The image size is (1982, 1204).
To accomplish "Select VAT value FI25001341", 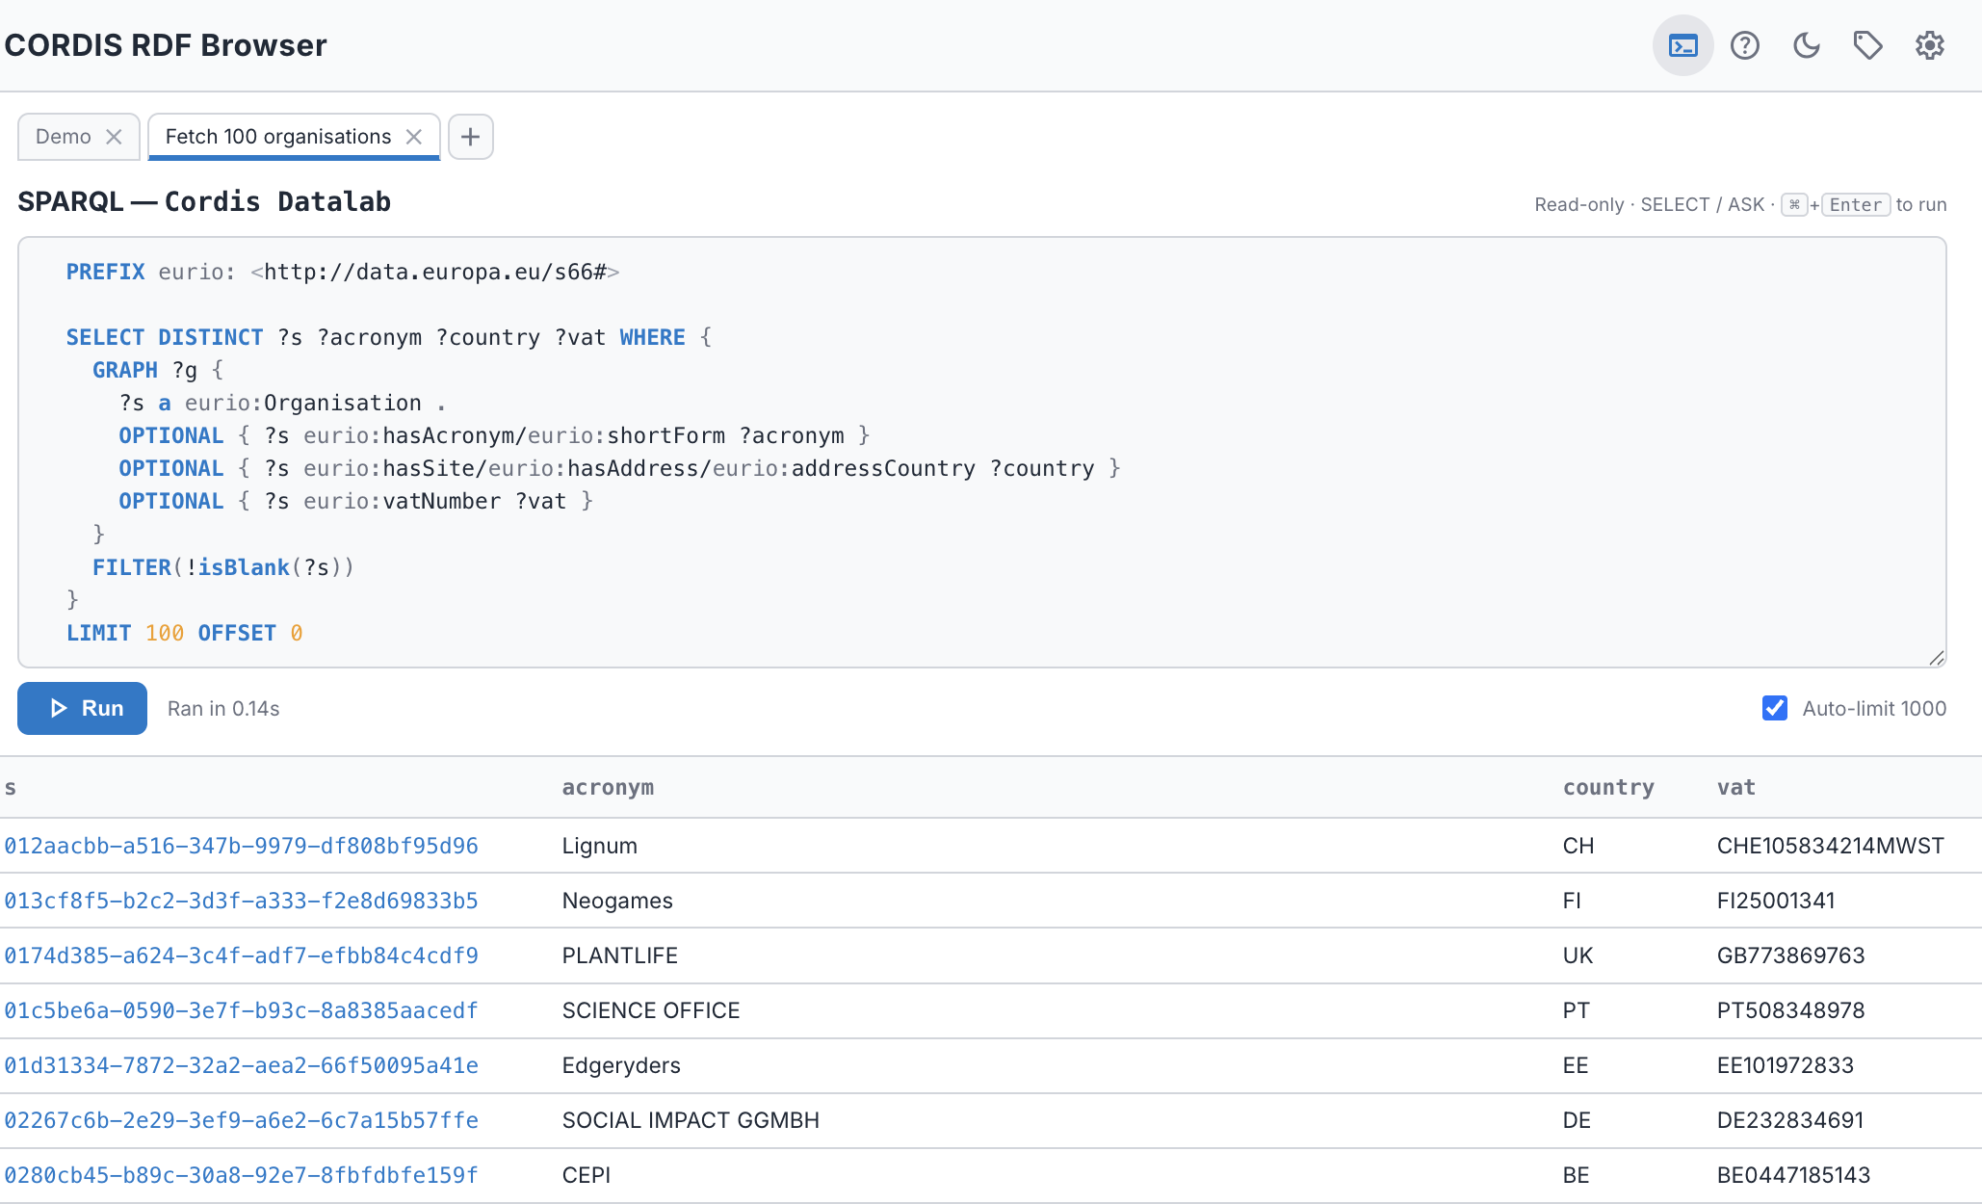I will click(1776, 901).
